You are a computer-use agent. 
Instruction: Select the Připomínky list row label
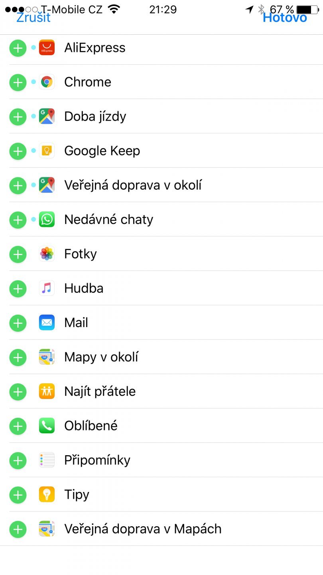pyautogui.click(x=97, y=460)
